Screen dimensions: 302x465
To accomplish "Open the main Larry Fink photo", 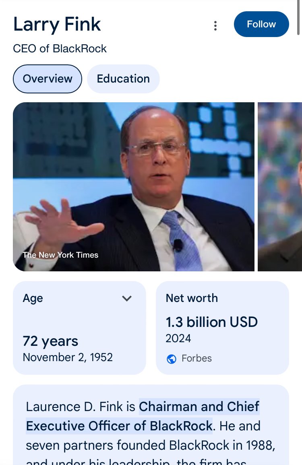I will pyautogui.click(x=134, y=186).
